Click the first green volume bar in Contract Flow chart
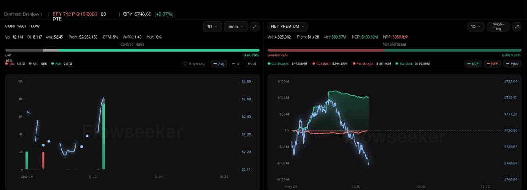This screenshot has height=190, width=527. pyautogui.click(x=27, y=161)
